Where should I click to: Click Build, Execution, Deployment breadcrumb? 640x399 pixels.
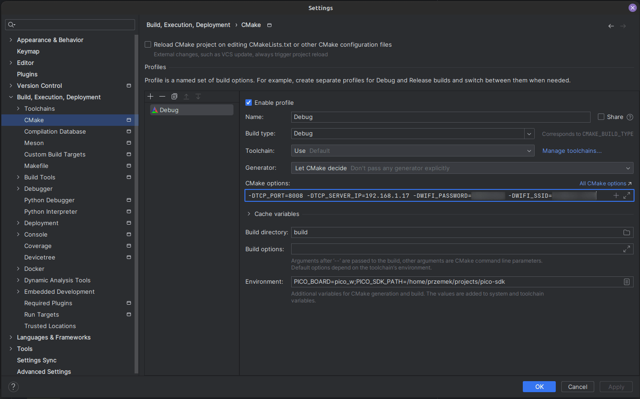[x=188, y=25]
